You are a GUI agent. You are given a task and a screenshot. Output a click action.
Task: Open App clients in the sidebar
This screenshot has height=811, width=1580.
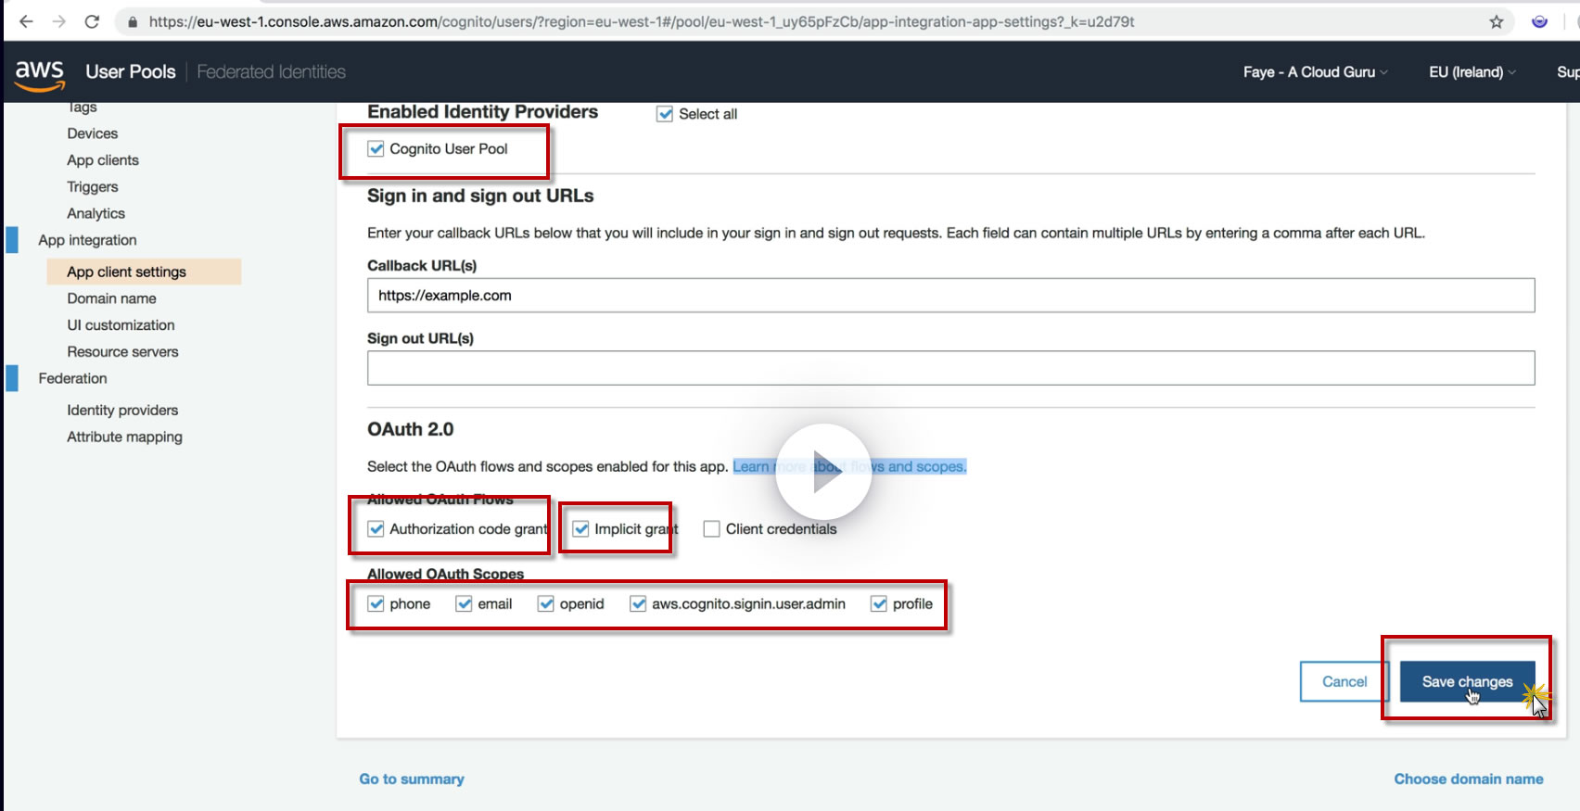click(103, 160)
